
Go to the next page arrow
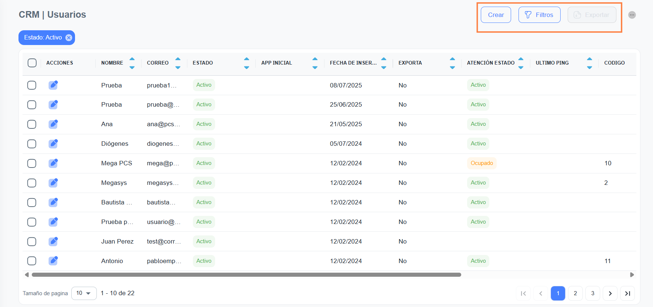pos(610,293)
